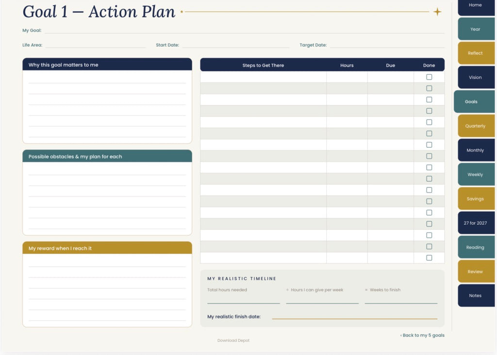
Task: Follow the Back to my 5 goals link
Action: (422, 335)
